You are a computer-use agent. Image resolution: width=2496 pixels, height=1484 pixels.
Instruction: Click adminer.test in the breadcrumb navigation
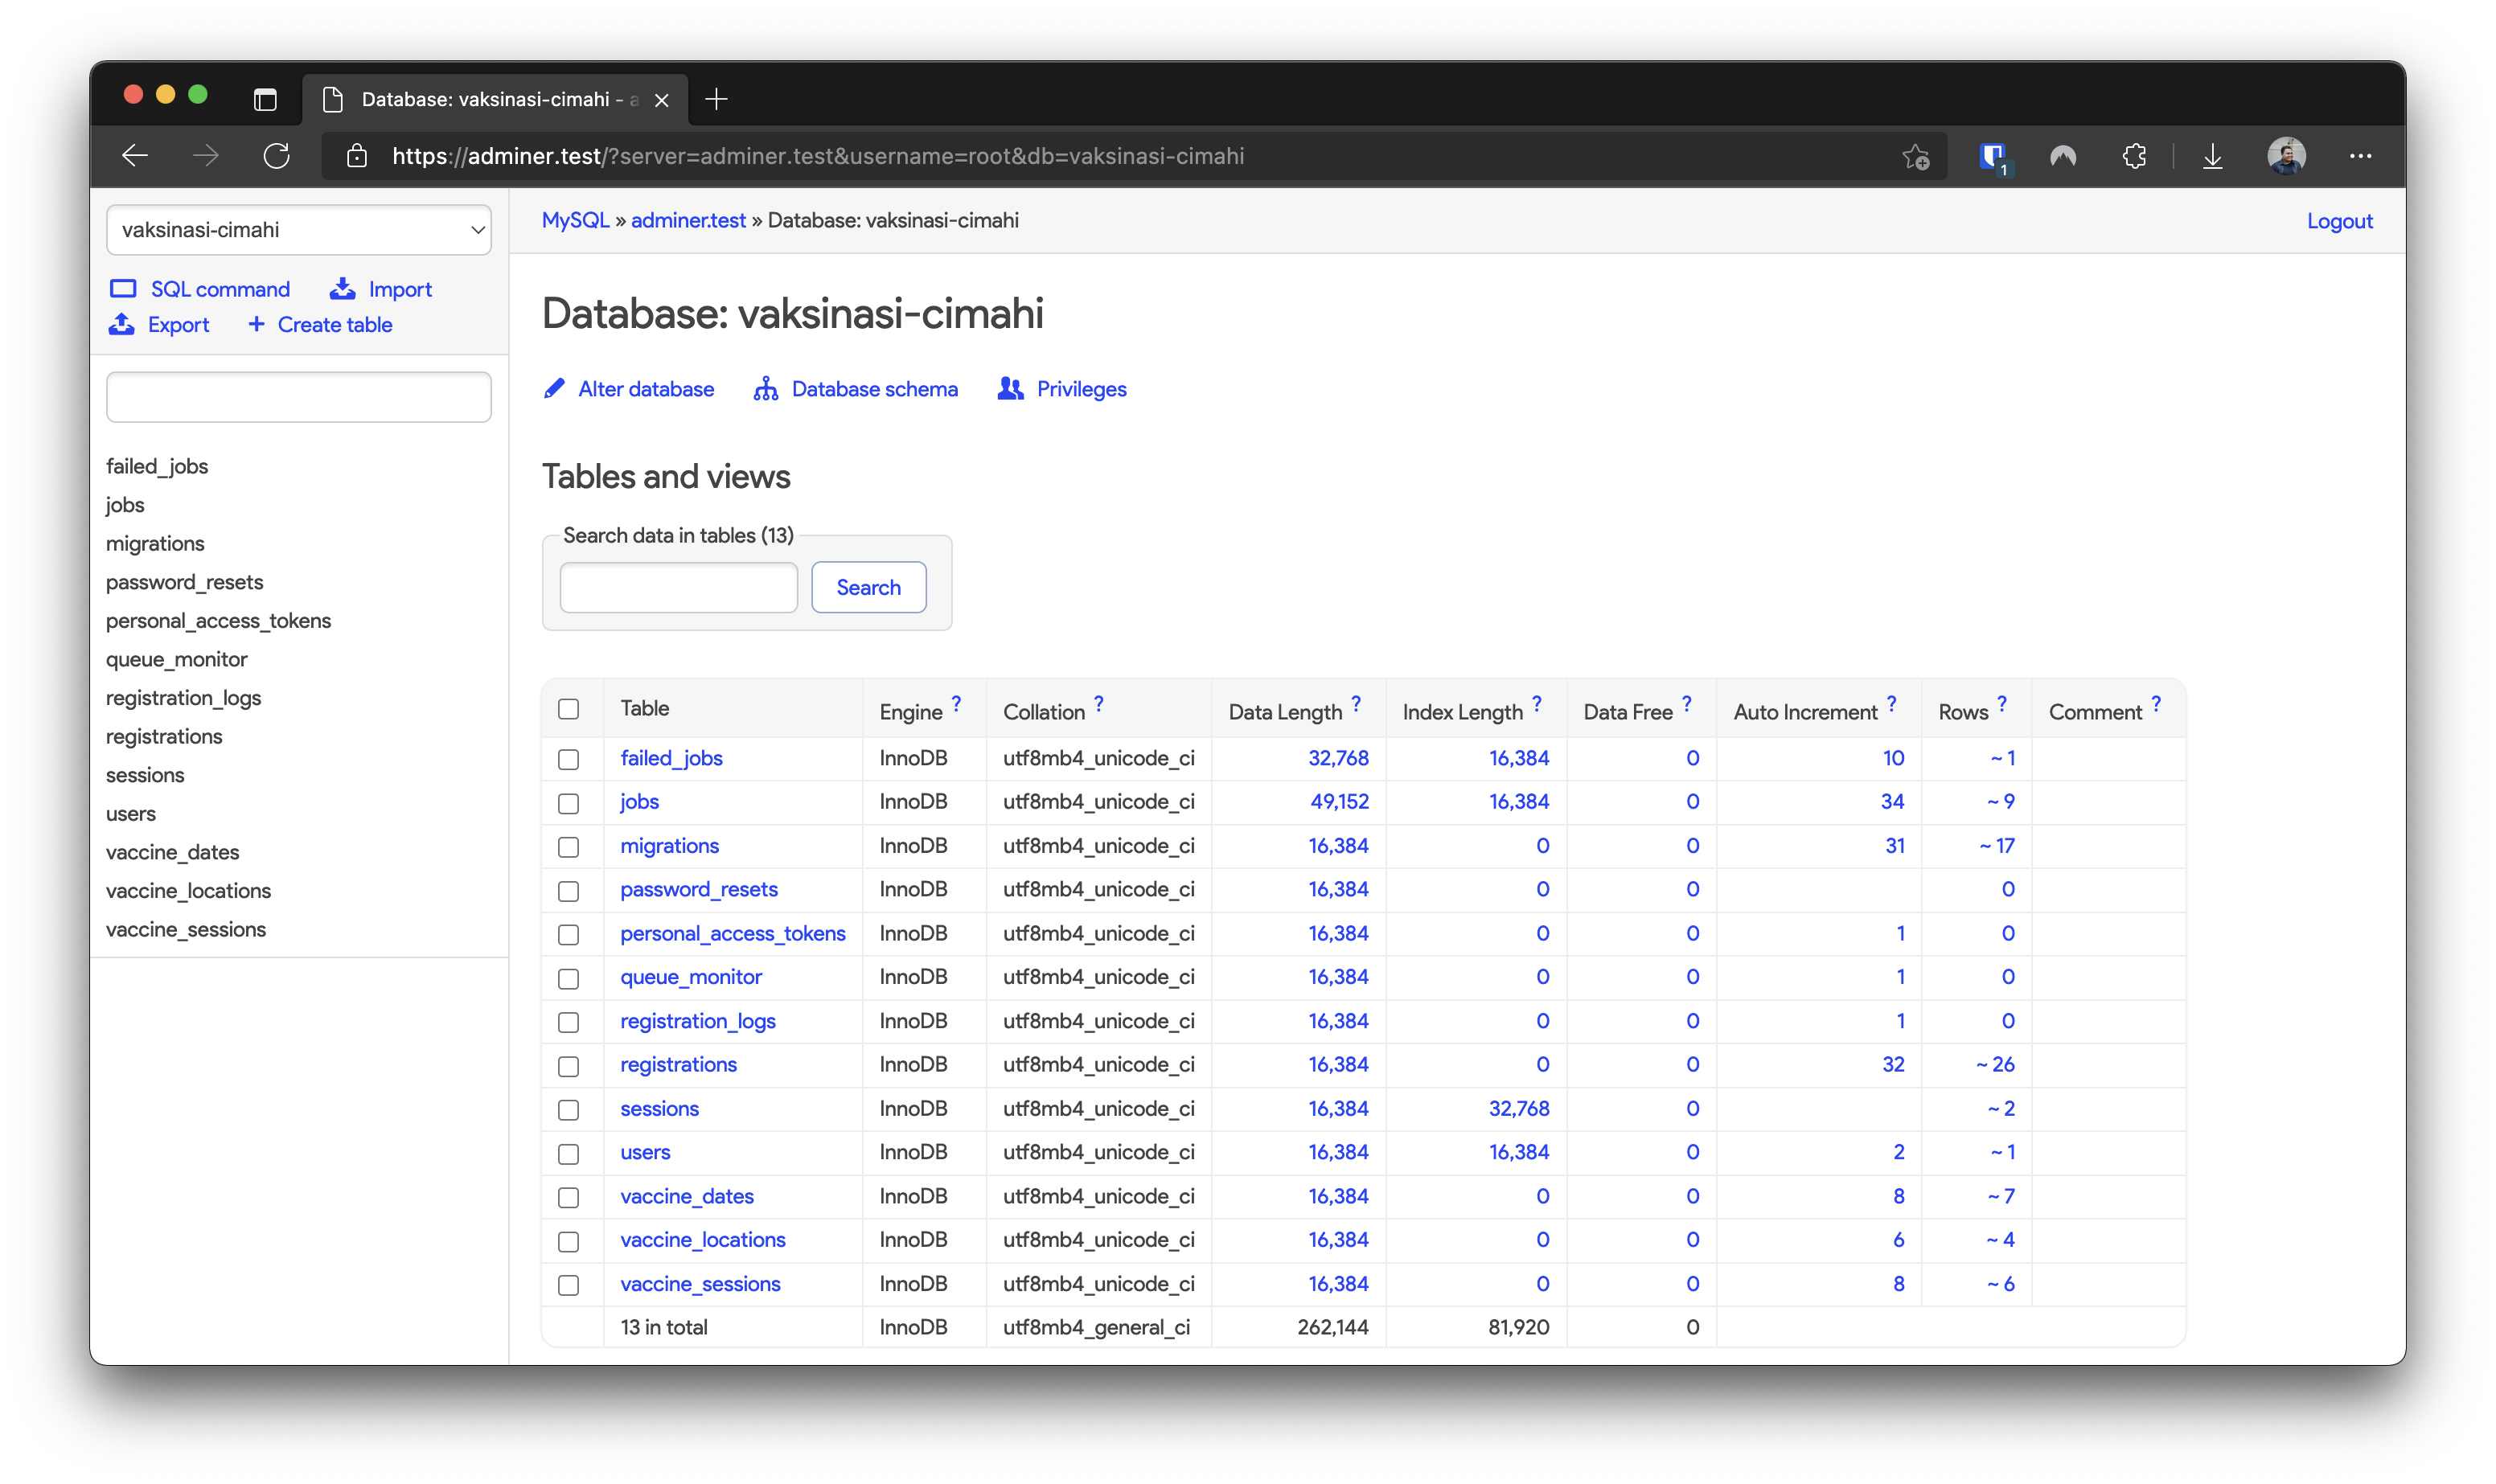tap(688, 220)
